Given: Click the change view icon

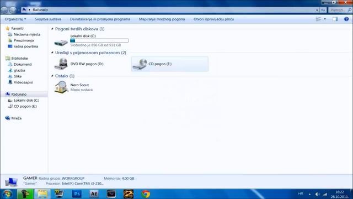Looking at the screenshot, I should [318, 19].
